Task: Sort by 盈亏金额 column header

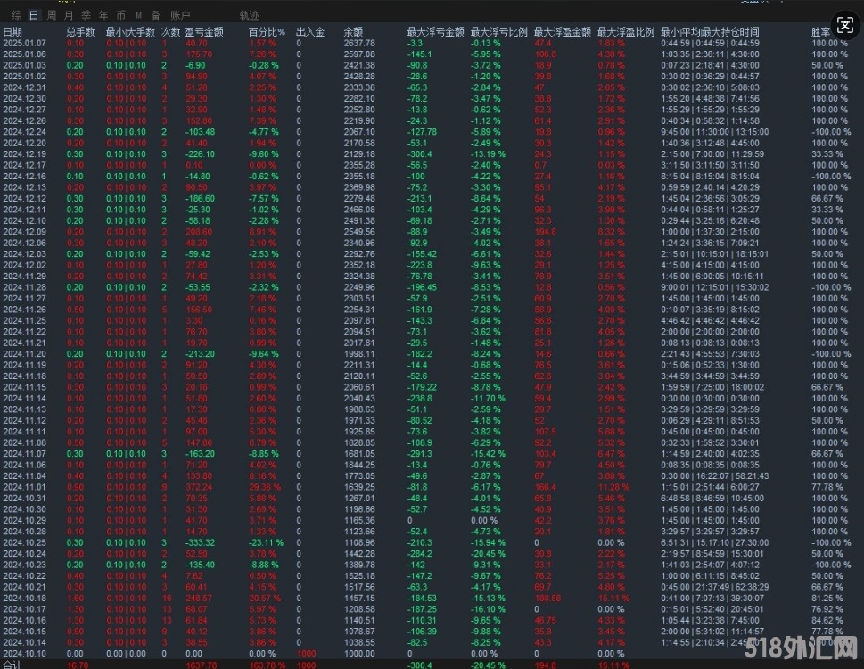Action: point(202,31)
